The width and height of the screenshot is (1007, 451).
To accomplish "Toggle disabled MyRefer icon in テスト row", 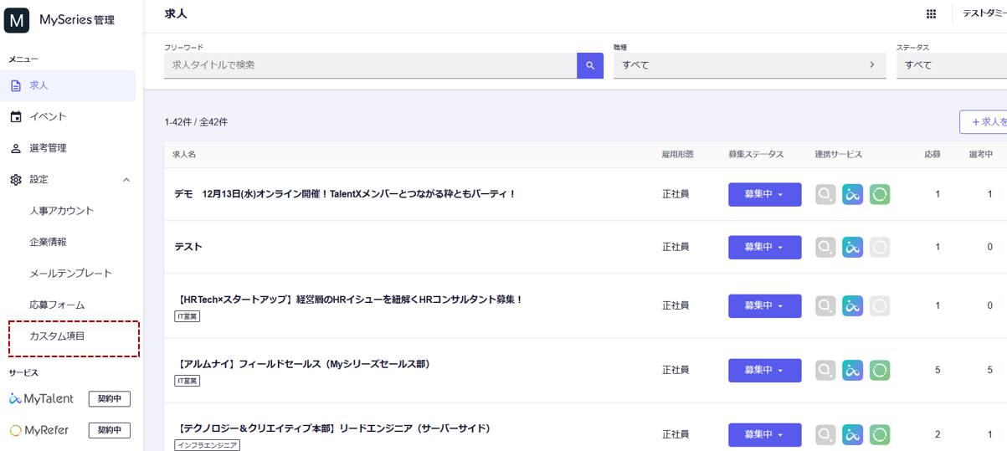I will point(879,248).
